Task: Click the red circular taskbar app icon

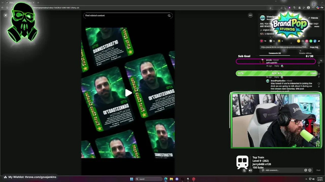Action: 193,179
